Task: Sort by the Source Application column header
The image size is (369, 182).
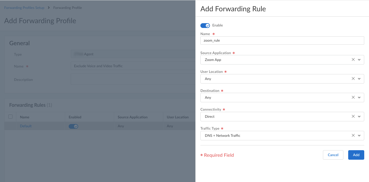Action: tap(133, 117)
